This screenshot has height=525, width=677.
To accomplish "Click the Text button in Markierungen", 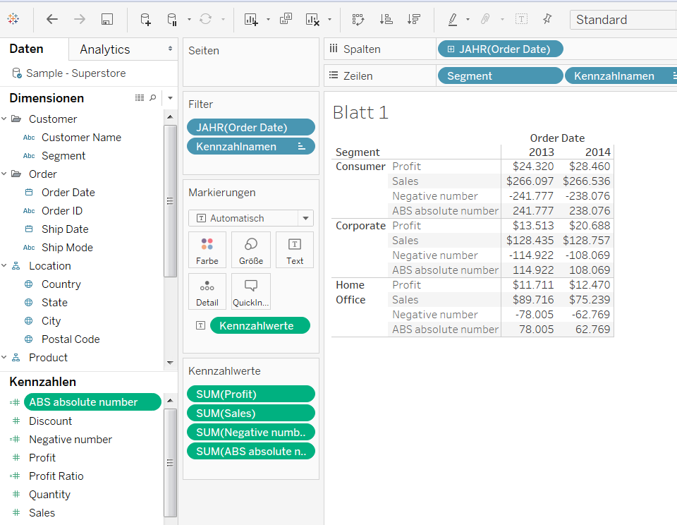I will [x=294, y=249].
